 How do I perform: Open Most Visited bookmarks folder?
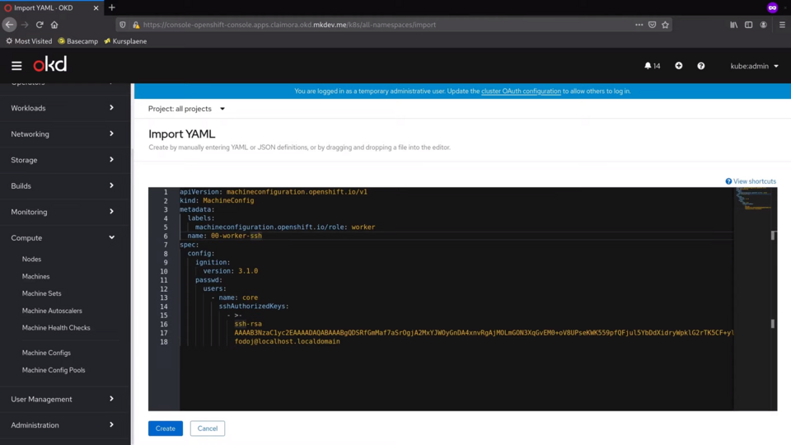point(29,41)
